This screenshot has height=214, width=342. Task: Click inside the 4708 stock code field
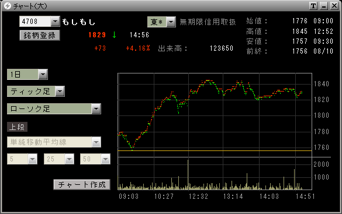pyautogui.click(x=35, y=22)
